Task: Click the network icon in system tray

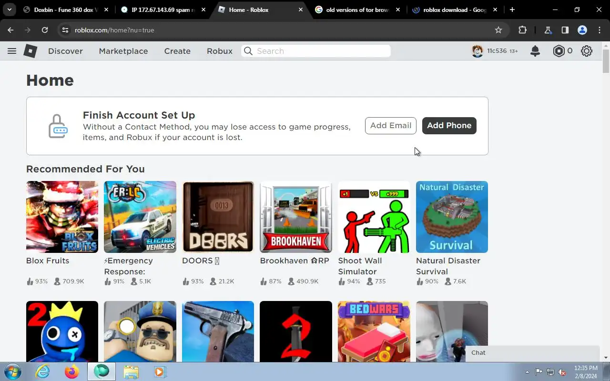Action: tap(550, 372)
